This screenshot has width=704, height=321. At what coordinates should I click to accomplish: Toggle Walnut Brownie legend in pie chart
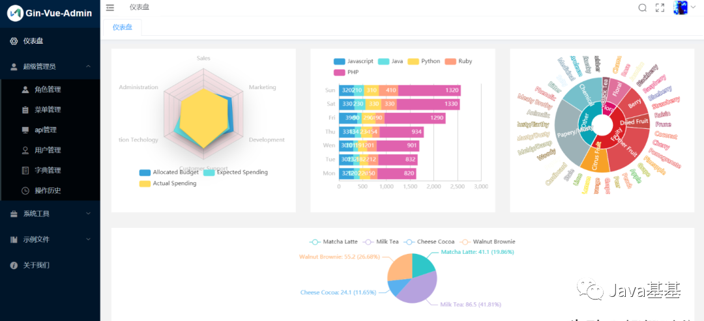(488, 242)
